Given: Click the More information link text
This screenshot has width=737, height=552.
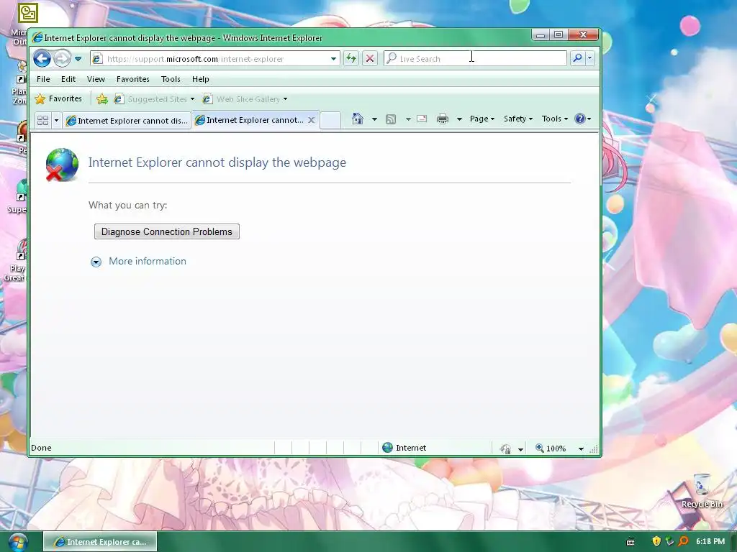Looking at the screenshot, I should click(148, 261).
